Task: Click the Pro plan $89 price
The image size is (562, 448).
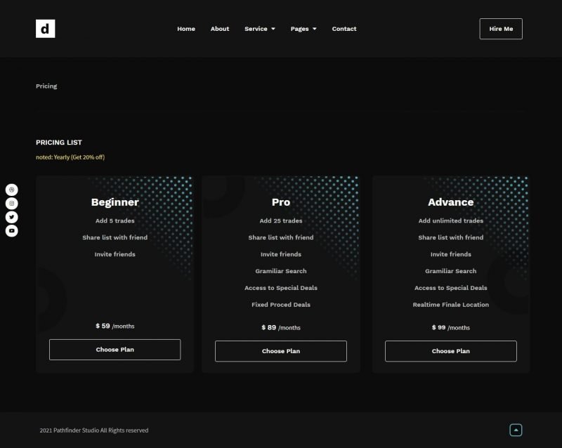Action: tap(281, 327)
